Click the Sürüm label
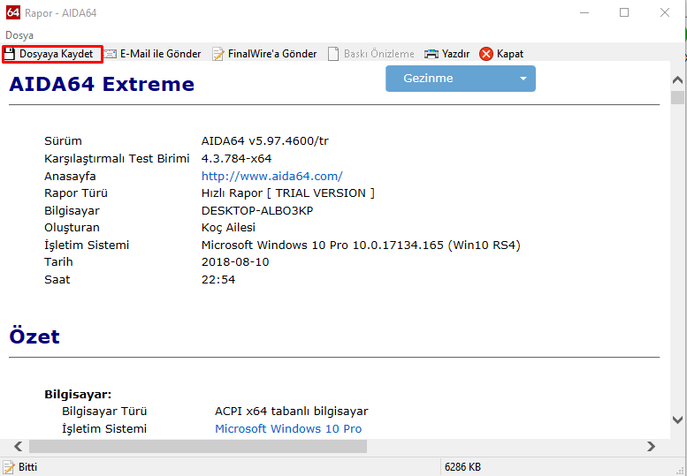Image resolution: width=687 pixels, height=476 pixels. [63, 141]
